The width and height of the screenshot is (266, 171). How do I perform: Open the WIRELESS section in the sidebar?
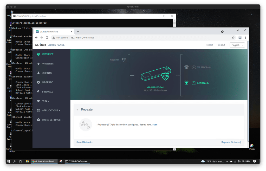[48, 64]
